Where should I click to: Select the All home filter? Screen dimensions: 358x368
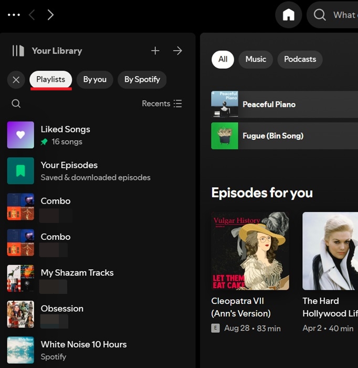223,59
